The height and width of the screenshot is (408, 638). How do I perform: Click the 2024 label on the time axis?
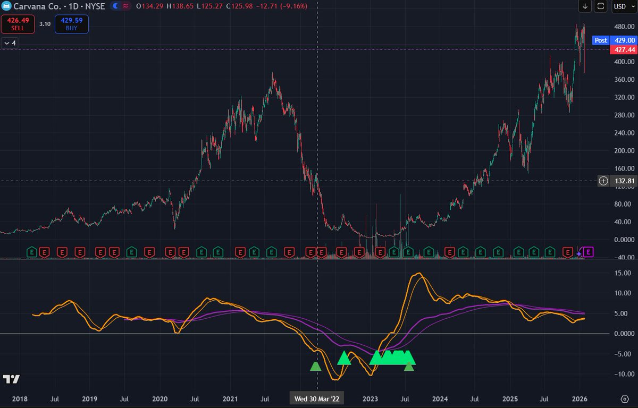pyautogui.click(x=440, y=398)
